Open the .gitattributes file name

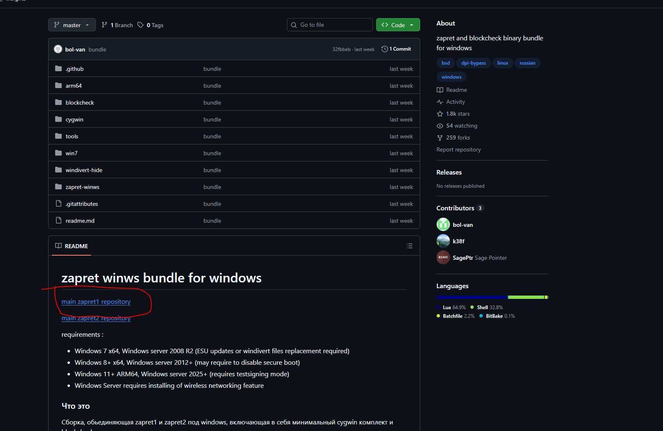pyautogui.click(x=82, y=204)
